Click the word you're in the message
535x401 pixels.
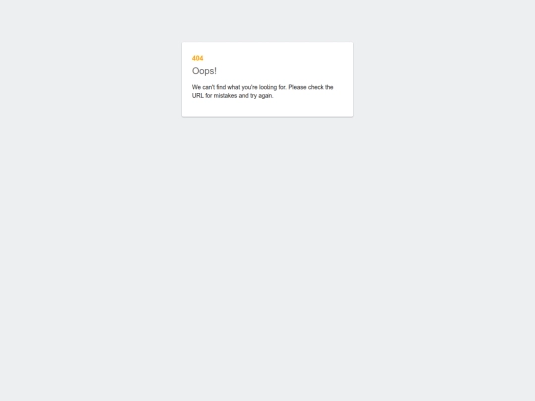coord(250,88)
